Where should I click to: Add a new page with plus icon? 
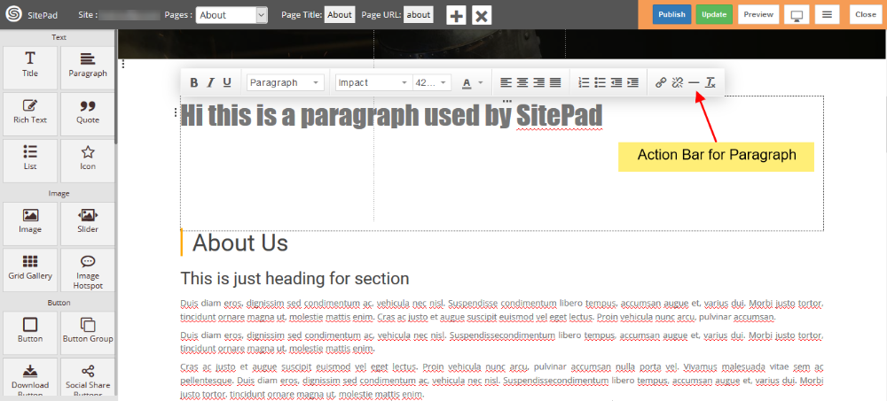455,15
